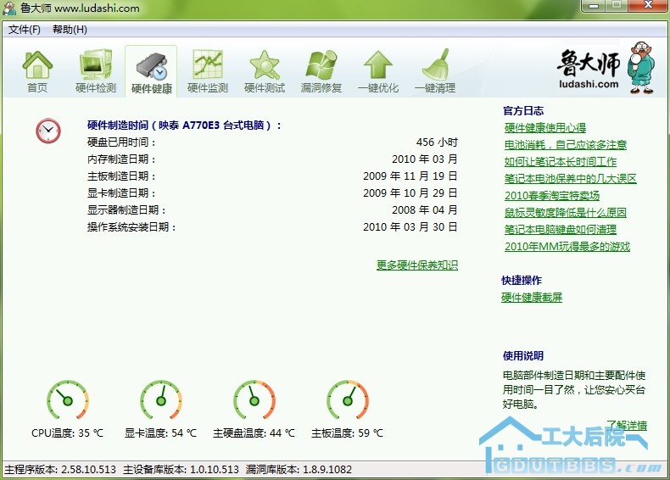The image size is (670, 480).
Task: Open 硬件健康使用心得 link
Action: [x=545, y=128]
